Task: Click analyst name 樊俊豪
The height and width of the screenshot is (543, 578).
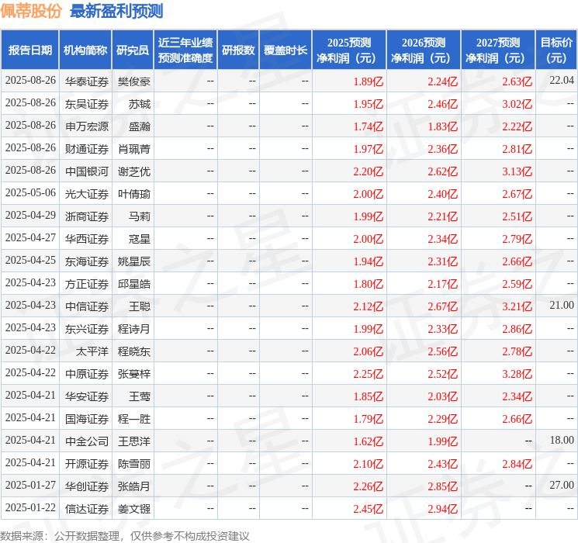Action: coord(133,81)
